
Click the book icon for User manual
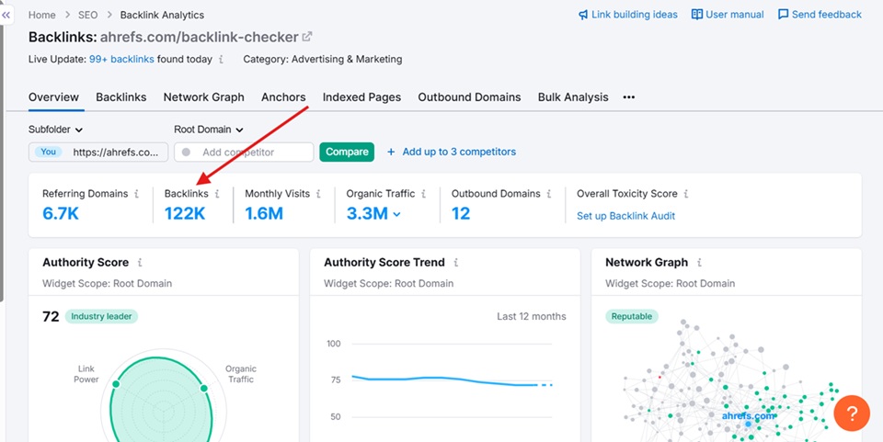[697, 15]
